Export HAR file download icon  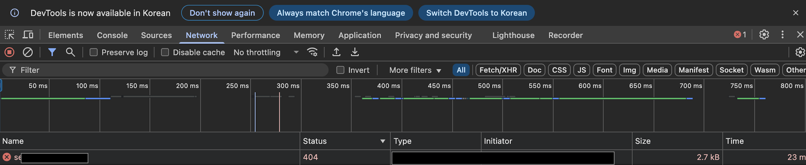pyautogui.click(x=355, y=52)
